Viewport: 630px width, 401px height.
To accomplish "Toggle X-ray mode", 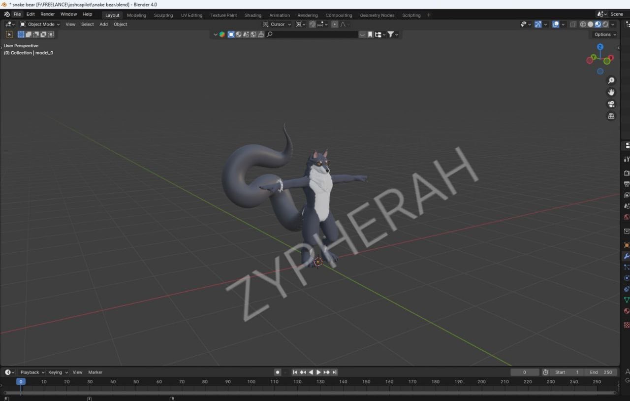I will coord(573,24).
